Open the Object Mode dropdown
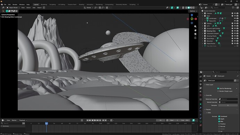Image resolution: width=240 pixels, height=135 pixels. coord(13,8)
